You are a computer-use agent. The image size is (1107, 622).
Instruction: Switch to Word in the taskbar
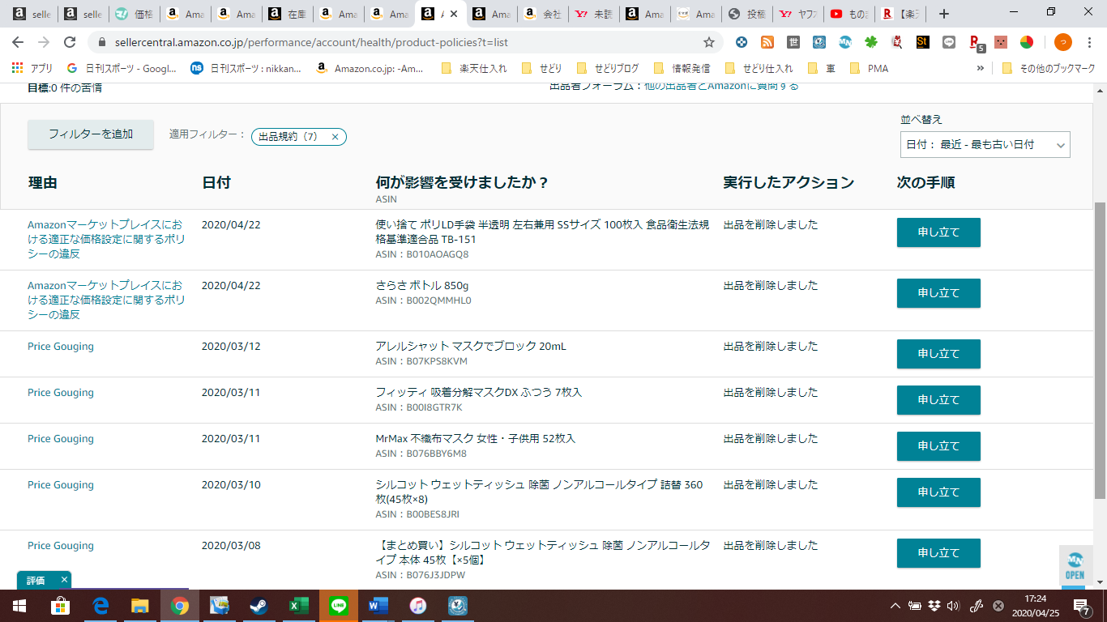[378, 606]
